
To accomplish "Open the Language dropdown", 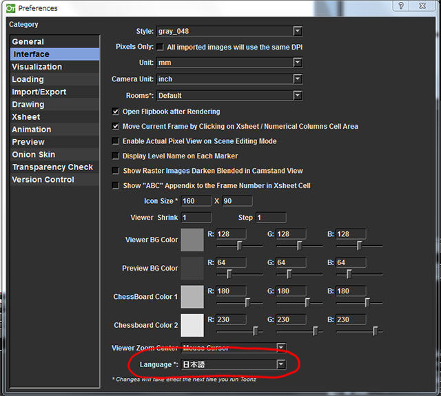I will (x=234, y=364).
